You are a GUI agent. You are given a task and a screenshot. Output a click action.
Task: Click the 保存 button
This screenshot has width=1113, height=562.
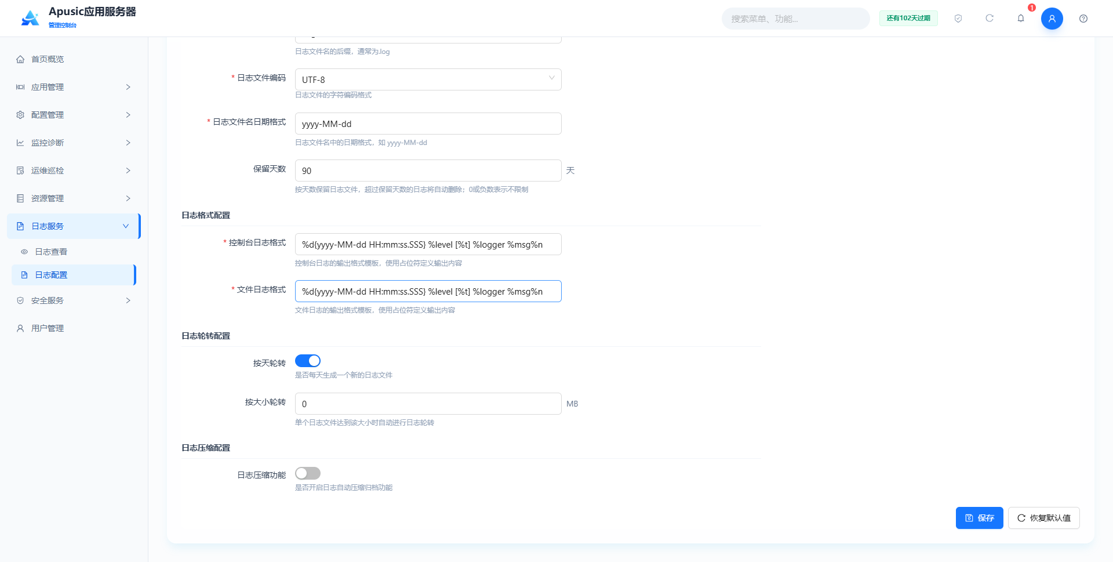(x=979, y=518)
